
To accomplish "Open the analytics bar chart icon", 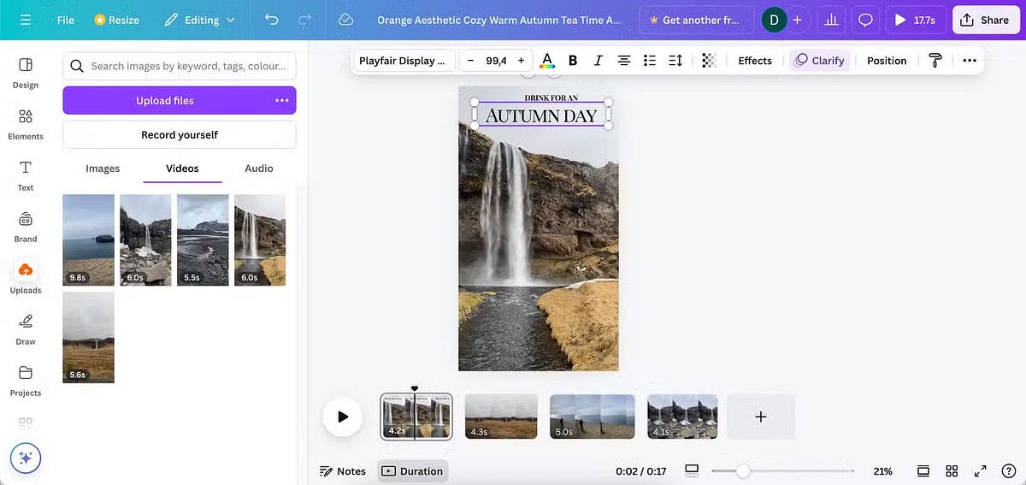I will [830, 20].
